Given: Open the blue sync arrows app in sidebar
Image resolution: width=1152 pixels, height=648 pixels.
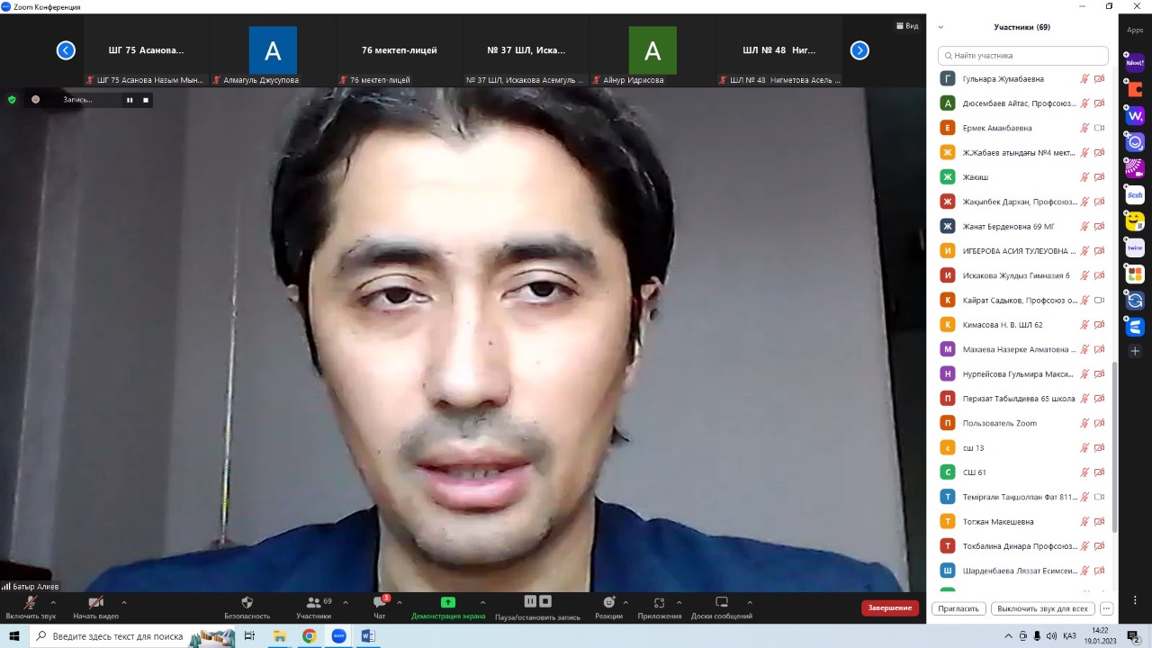Looking at the screenshot, I should pyautogui.click(x=1135, y=301).
